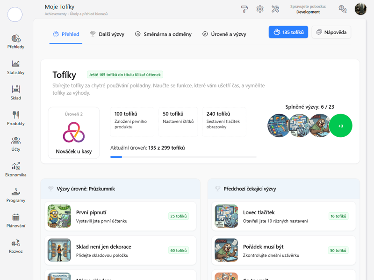This screenshot has width=374, height=280.
Task: Click the 50 tofíků Nastavení štítků card
Action: click(x=178, y=122)
